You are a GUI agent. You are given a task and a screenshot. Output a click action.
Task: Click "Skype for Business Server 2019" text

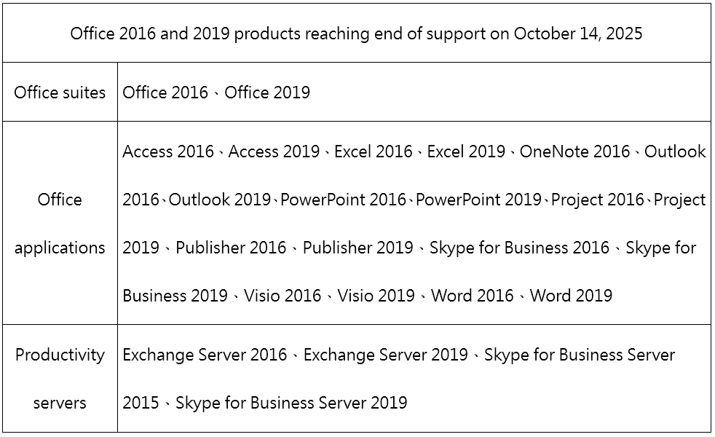[291, 403]
